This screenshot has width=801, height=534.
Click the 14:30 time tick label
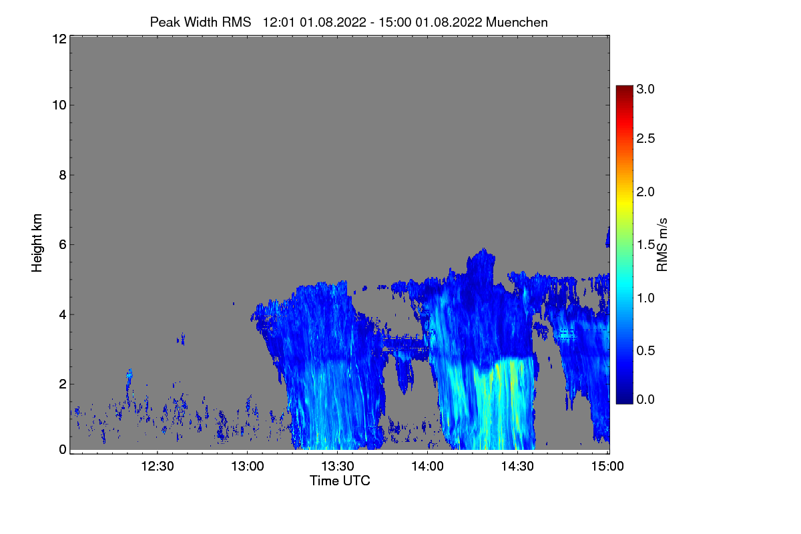tap(518, 466)
